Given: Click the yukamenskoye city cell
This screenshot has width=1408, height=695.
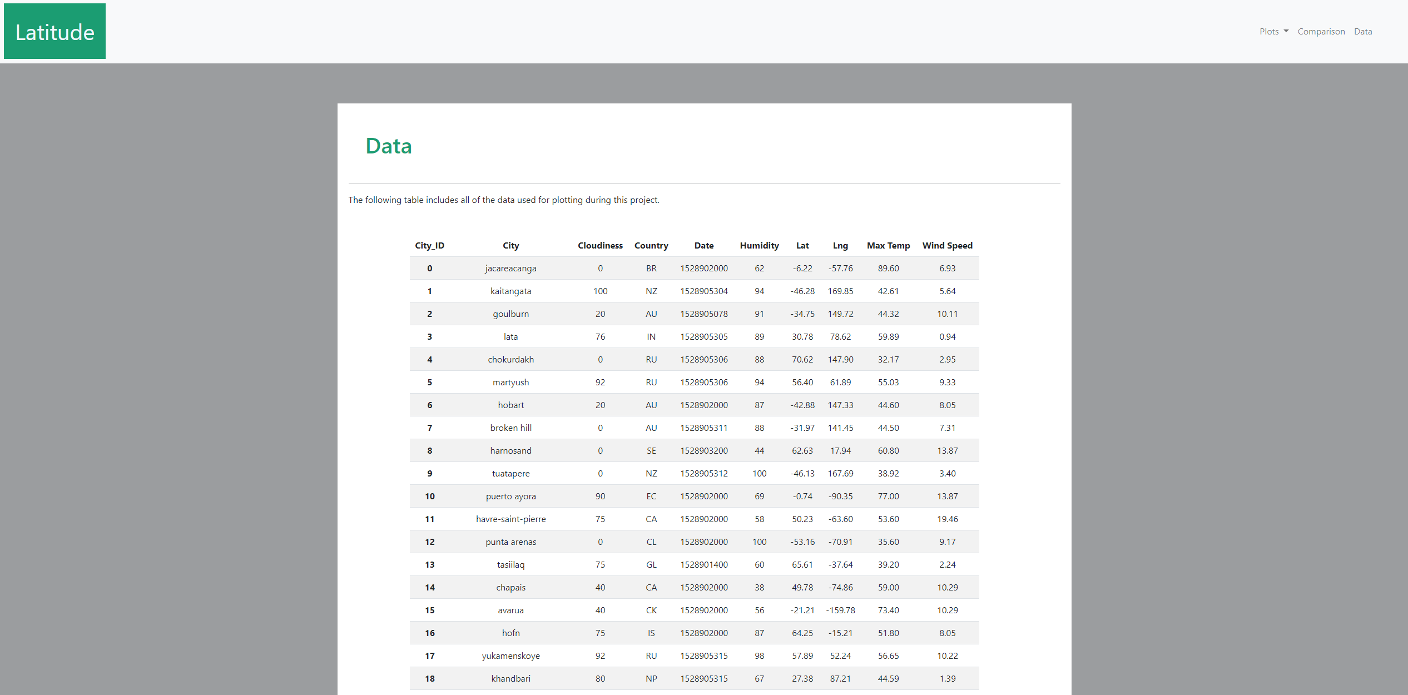Looking at the screenshot, I should (x=510, y=656).
